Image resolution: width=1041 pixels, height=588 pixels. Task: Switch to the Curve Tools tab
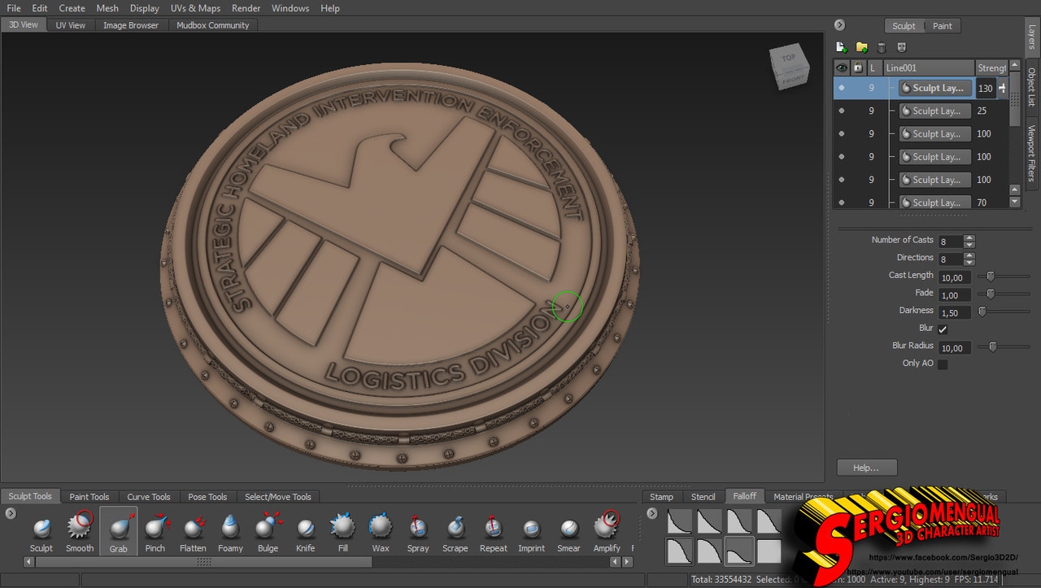point(149,496)
